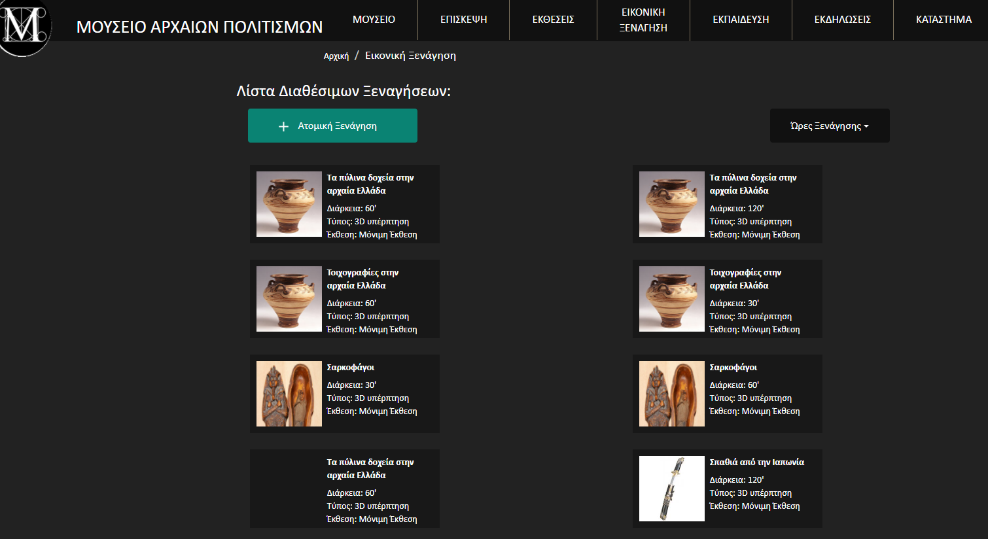The width and height of the screenshot is (988, 539).
Task: Open the 60' Σαρκοφάγοι tour thumbnail
Action: pos(672,394)
